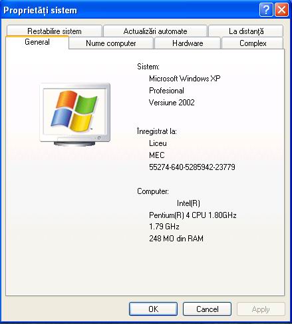
Task: Click the 248 MO din RAM text
Action: (176, 239)
